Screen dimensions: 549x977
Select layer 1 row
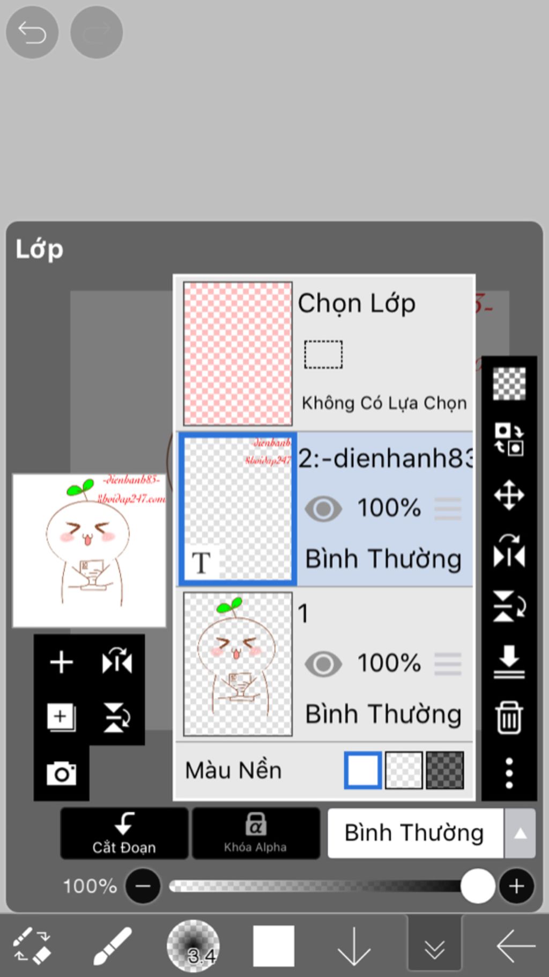pos(324,664)
